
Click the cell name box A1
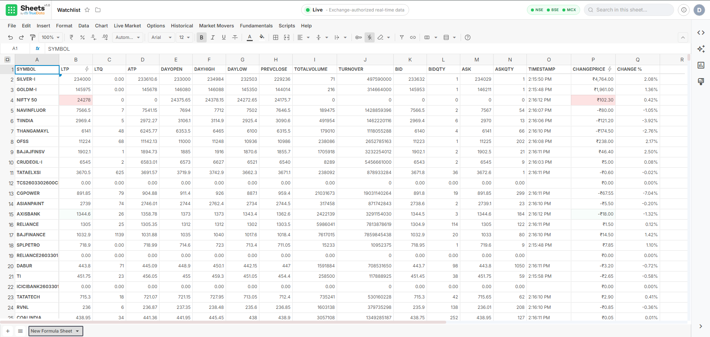[x=15, y=49]
